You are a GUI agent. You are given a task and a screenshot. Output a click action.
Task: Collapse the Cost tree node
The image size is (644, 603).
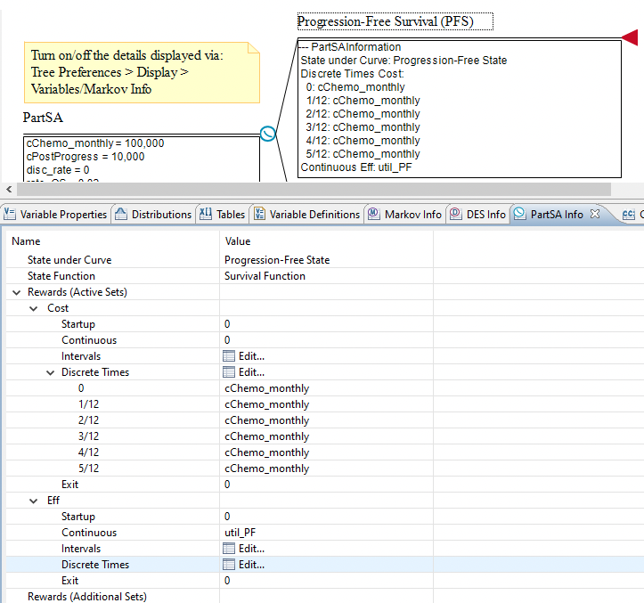[x=35, y=308]
